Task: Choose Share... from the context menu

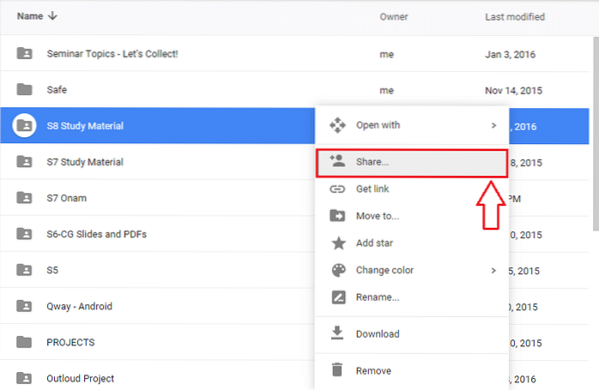Action: point(372,161)
